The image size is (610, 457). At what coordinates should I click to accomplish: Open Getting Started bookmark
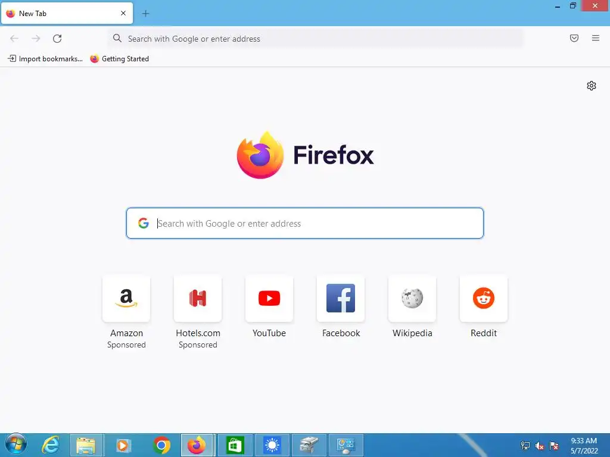119,59
